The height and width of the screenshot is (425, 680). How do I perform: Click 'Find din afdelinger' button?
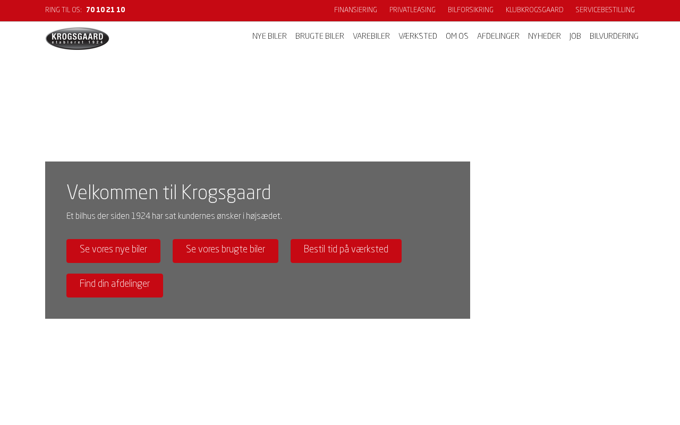click(x=115, y=285)
